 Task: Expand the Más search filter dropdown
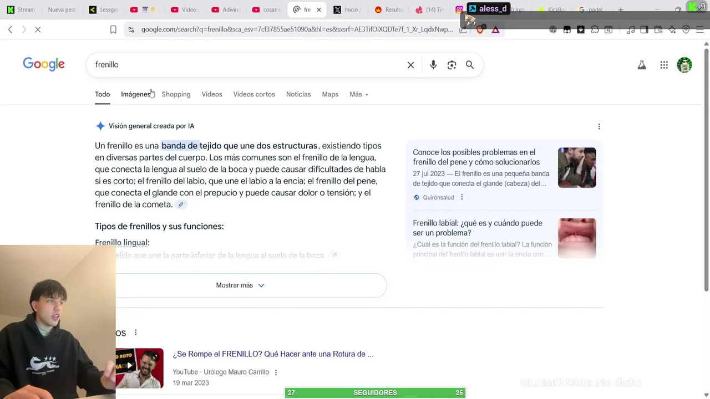pyautogui.click(x=359, y=94)
